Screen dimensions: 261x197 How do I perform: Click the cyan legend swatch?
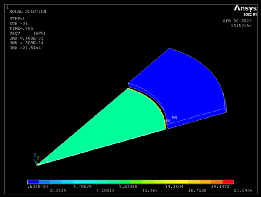click(79, 182)
